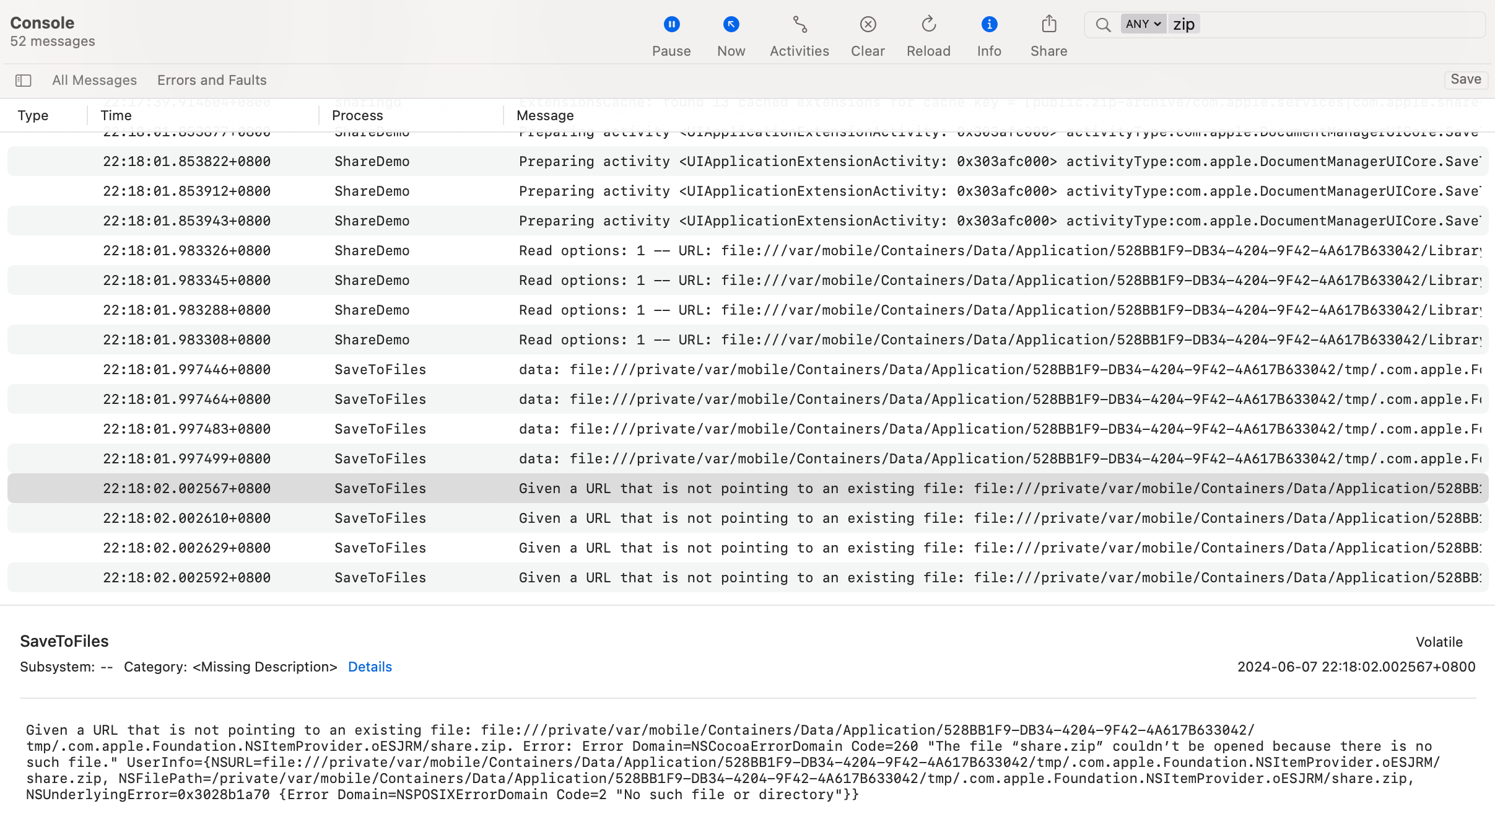This screenshot has width=1495, height=814.
Task: Jump to Now in the log
Action: pos(731,36)
